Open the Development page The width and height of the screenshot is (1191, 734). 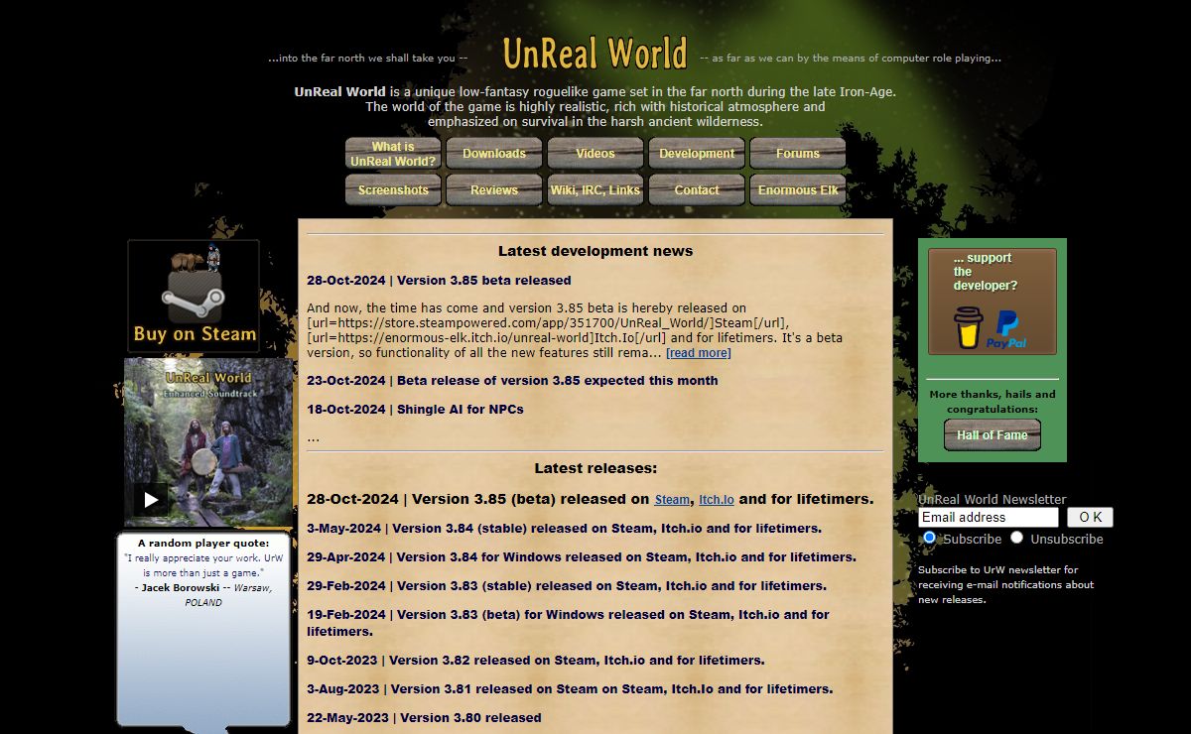(697, 154)
